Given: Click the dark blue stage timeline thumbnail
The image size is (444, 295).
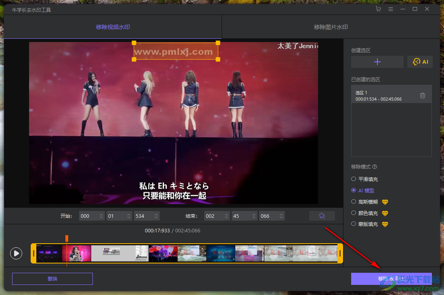Looking at the screenshot, I should pos(221,253).
